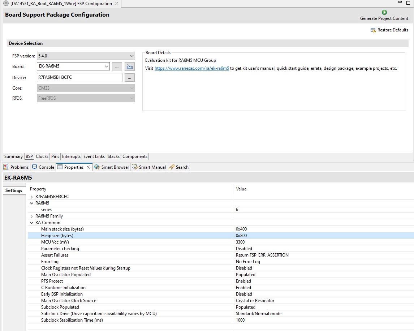Close the FSP Configuration editor tab
The height and width of the screenshot is (331, 414).
coord(117,4)
